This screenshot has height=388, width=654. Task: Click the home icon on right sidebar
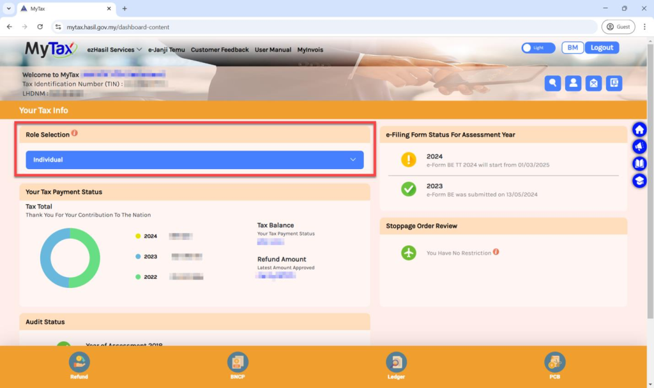[x=639, y=130]
